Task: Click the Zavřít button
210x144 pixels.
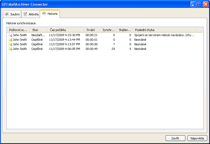Action: coord(175,138)
